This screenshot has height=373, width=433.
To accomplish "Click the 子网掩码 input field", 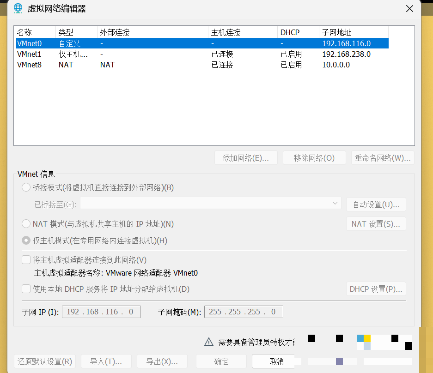I will click(x=244, y=312).
